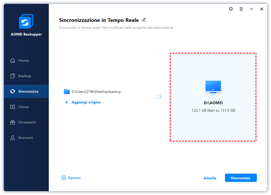
Task: Minimize the AOMEI Backupper window
Action: tap(251, 9)
